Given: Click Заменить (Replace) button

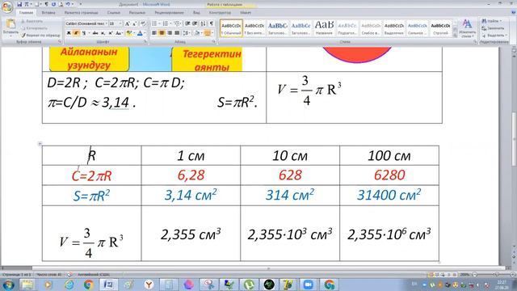Looking at the screenshot, I should 494,28.
